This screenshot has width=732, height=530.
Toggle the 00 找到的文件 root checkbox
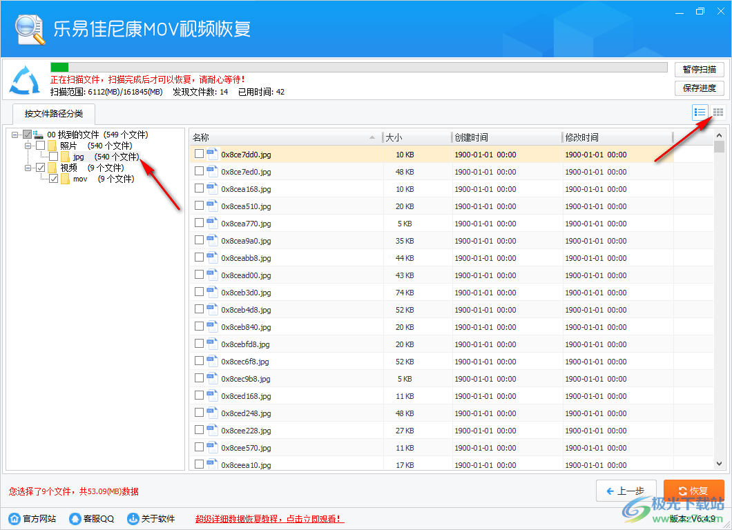pos(28,135)
